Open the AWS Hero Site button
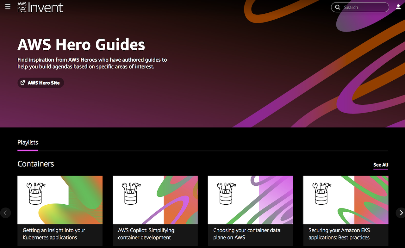This screenshot has height=248, width=405. click(x=40, y=83)
